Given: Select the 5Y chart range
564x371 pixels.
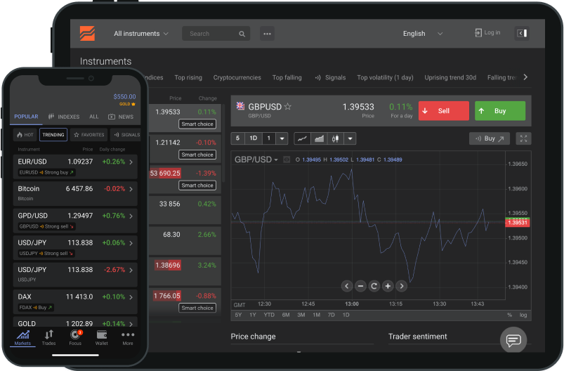Looking at the screenshot, I should (238, 315).
